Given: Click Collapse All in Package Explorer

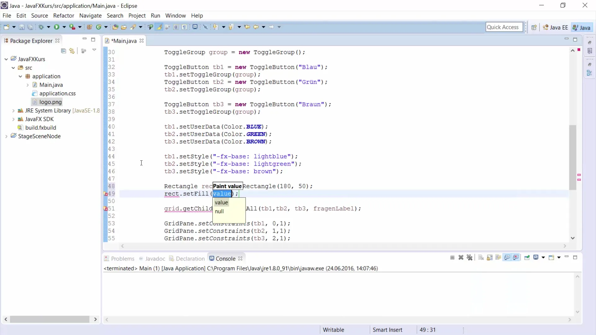Looking at the screenshot, I should (64, 51).
